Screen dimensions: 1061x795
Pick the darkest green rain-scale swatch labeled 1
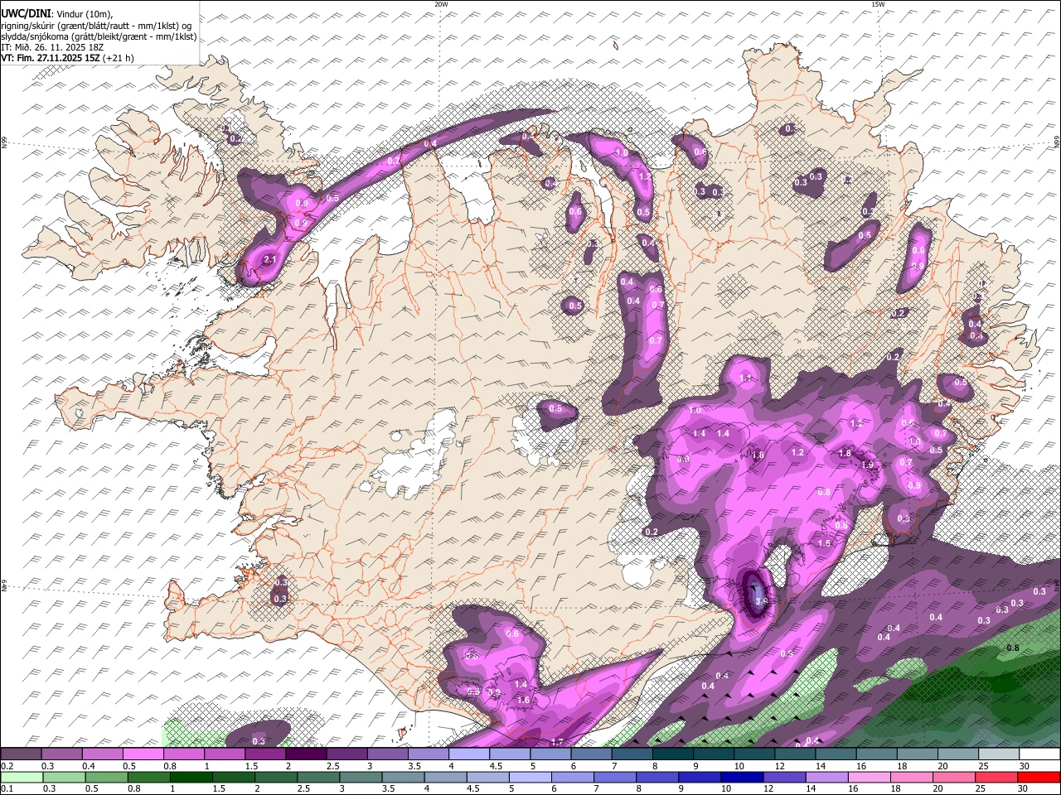[x=191, y=777]
